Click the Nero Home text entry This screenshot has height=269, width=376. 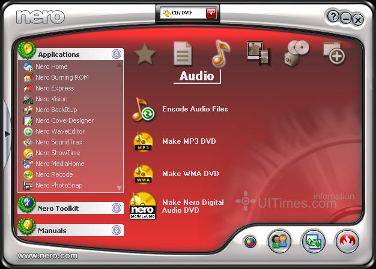(x=52, y=67)
